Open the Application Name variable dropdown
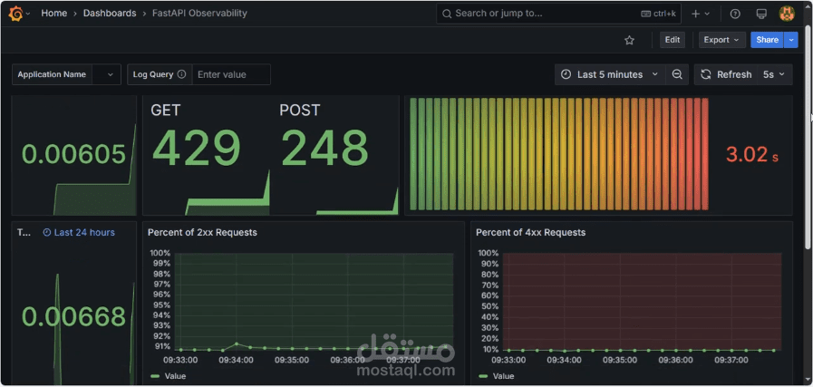The width and height of the screenshot is (813, 387). (x=106, y=74)
